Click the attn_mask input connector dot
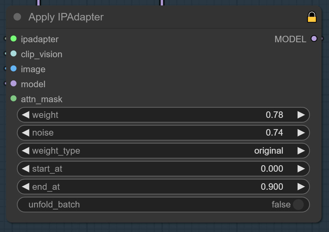This screenshot has width=329, height=232. pyautogui.click(x=13, y=98)
